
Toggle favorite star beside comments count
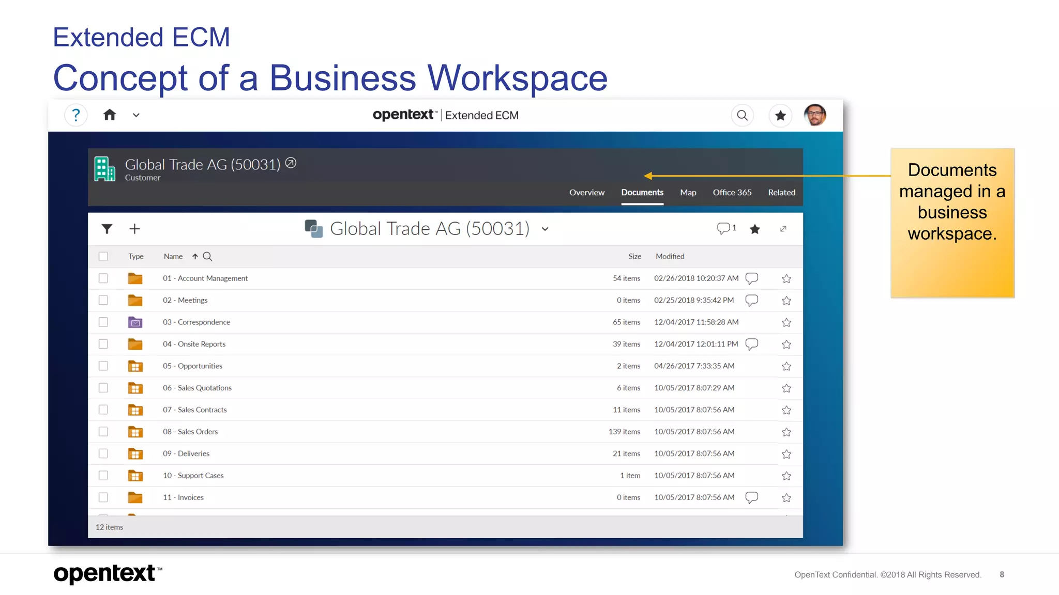(x=755, y=229)
